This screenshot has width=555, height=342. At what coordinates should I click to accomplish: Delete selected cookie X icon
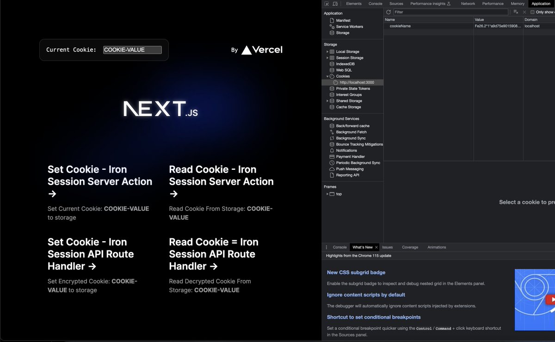[x=524, y=12]
